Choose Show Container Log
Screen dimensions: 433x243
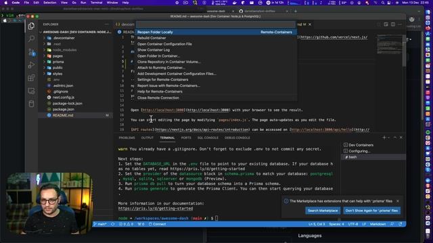pyautogui.click(x=216, y=50)
